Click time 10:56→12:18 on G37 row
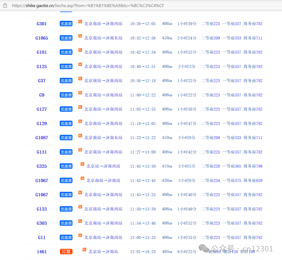This screenshot has width=282, height=260. click(x=143, y=81)
